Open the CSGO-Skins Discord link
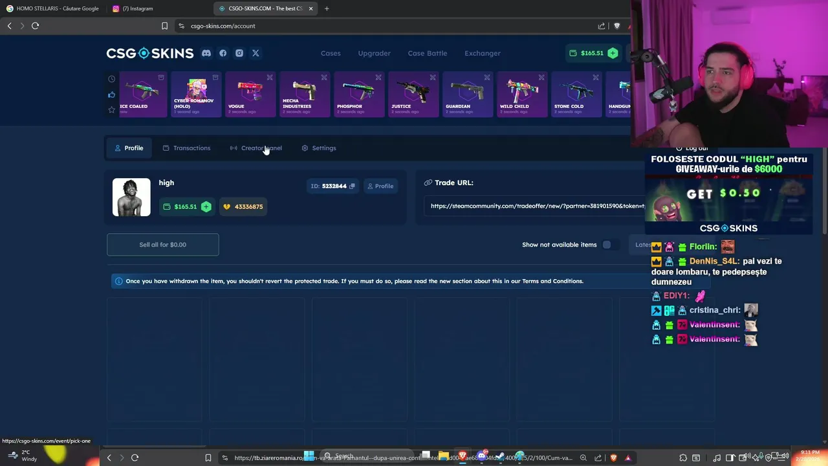 [206, 53]
